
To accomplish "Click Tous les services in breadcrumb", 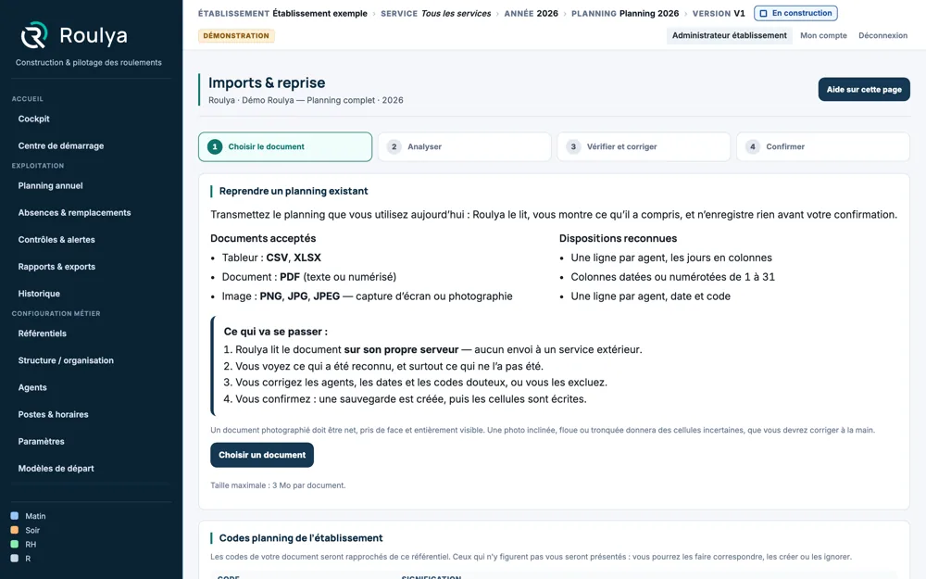I will tap(456, 13).
